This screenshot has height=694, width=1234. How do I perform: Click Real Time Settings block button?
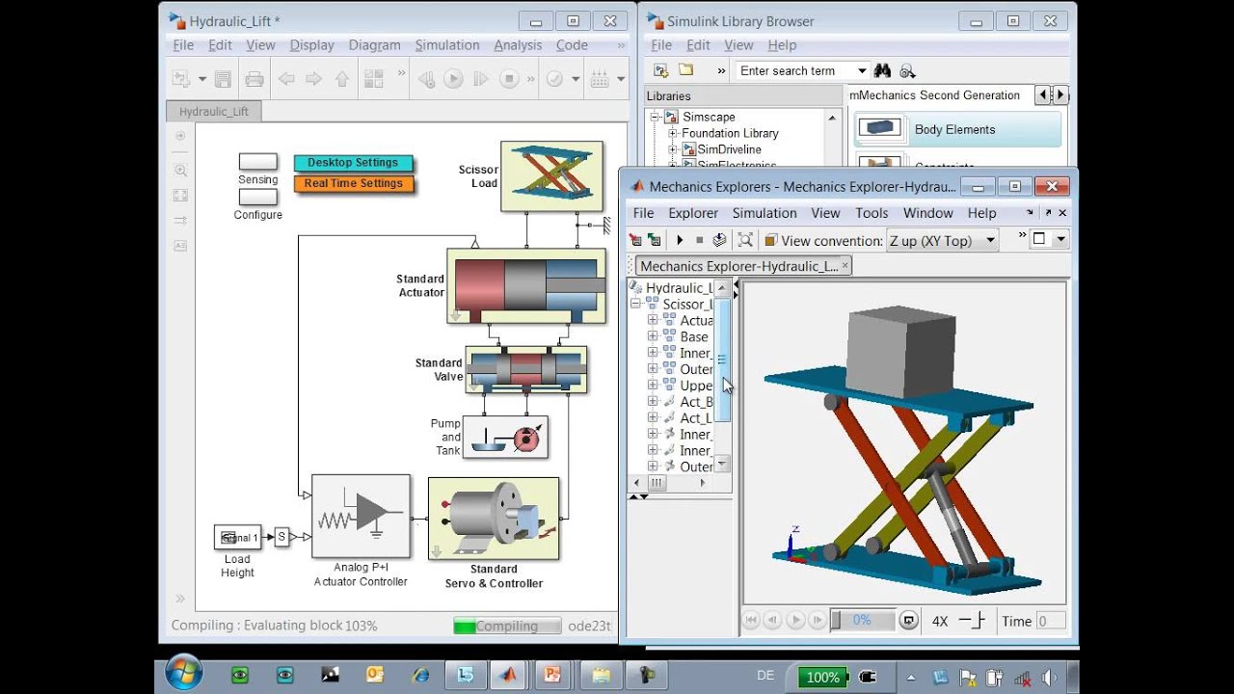click(354, 183)
